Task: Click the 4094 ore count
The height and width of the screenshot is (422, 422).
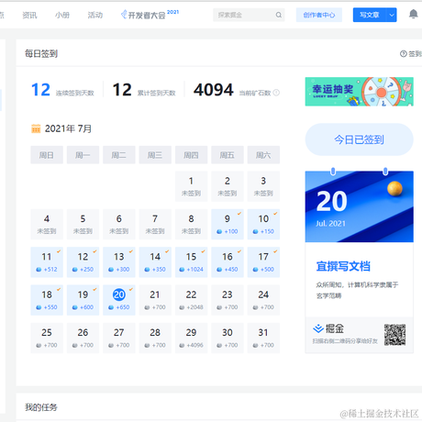Action: 214,90
